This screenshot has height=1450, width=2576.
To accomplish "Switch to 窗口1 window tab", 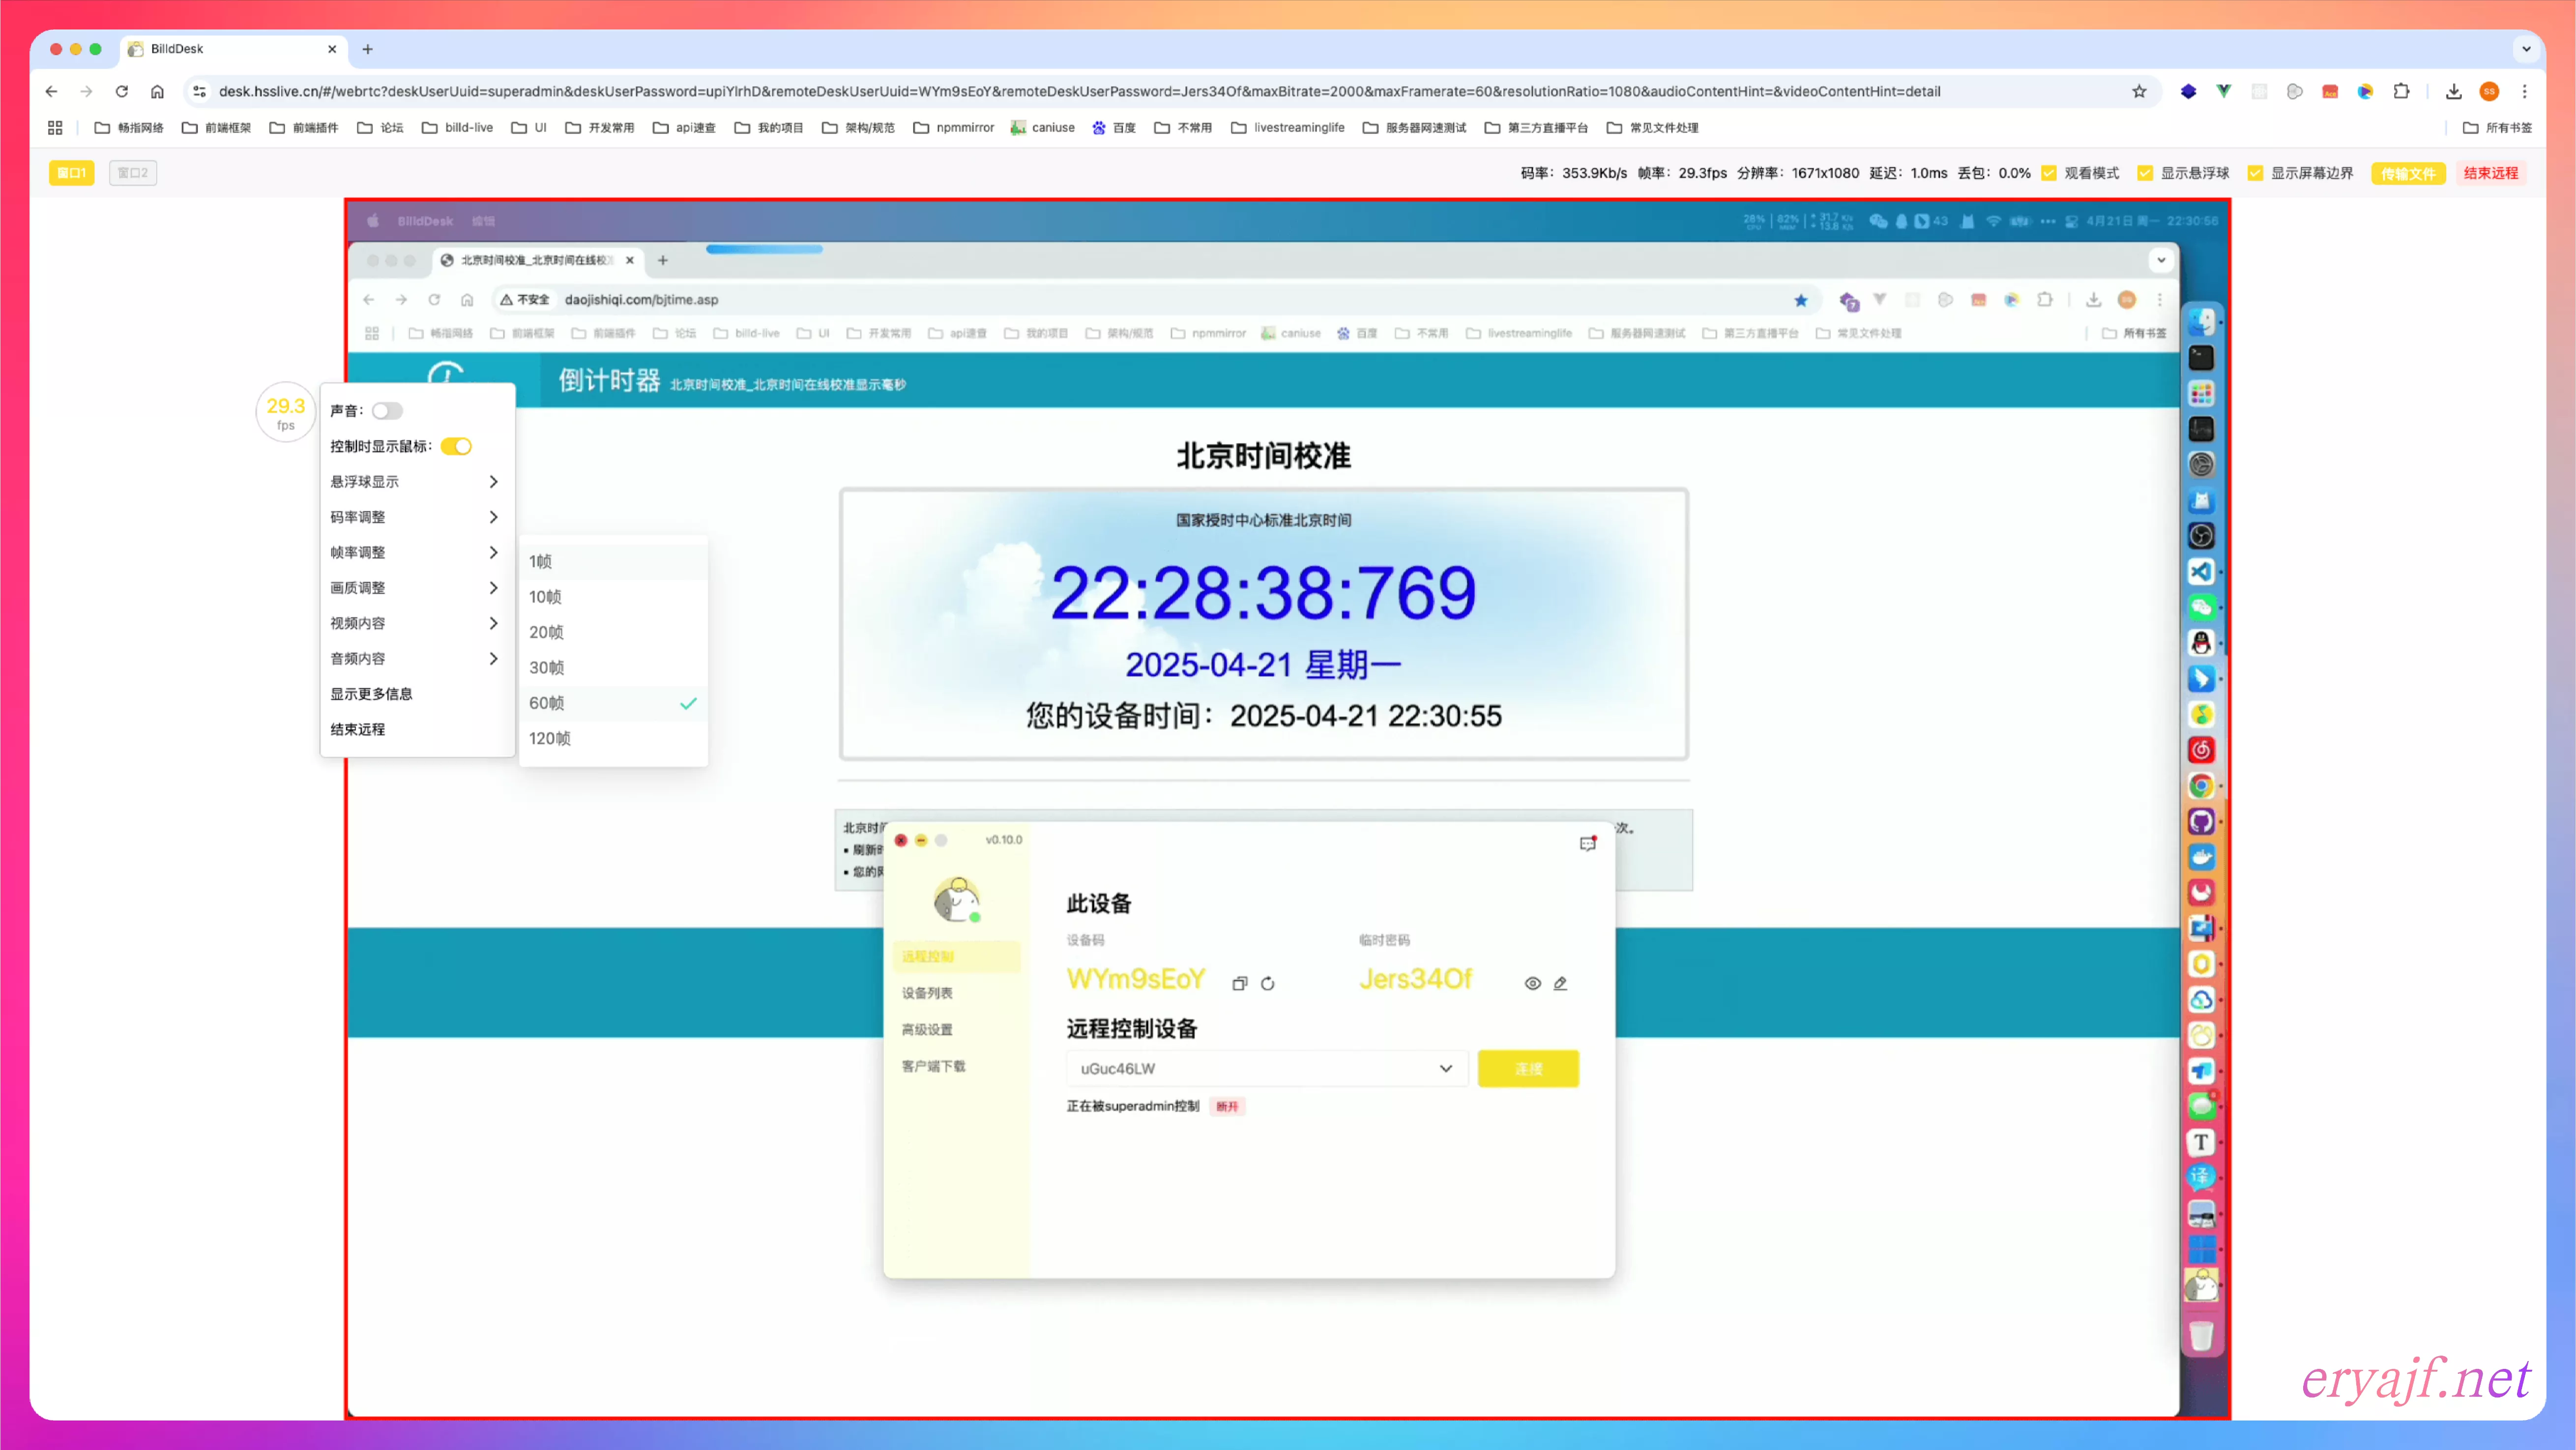I will click(x=71, y=173).
